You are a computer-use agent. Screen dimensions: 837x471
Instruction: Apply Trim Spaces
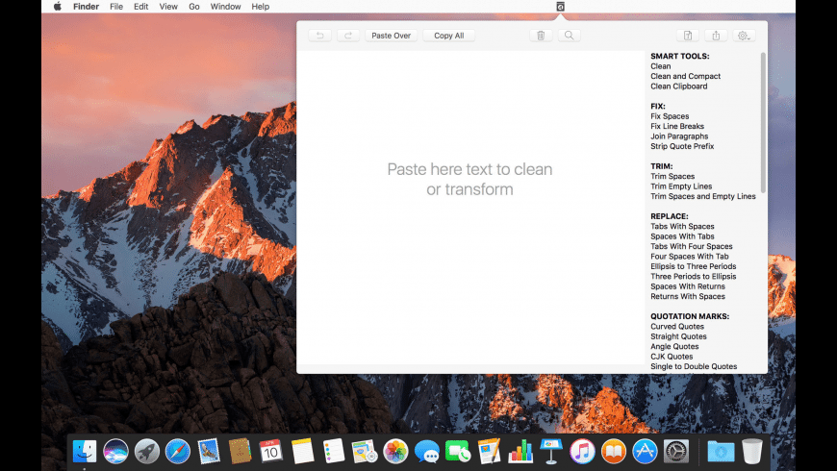[x=672, y=177]
